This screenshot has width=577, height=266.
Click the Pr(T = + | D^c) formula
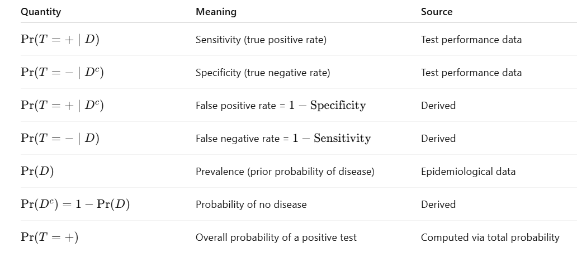62,105
